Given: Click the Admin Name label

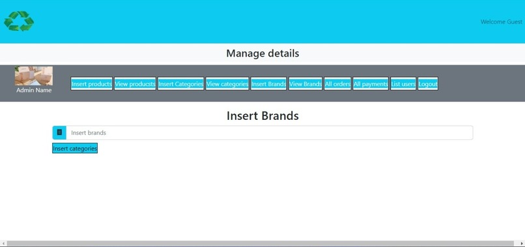Looking at the screenshot, I should 34,90.
